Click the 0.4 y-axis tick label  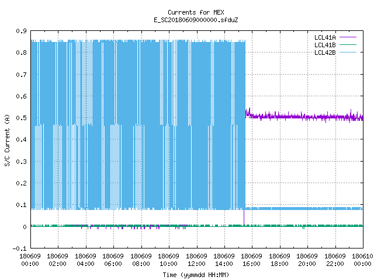(x=21, y=139)
